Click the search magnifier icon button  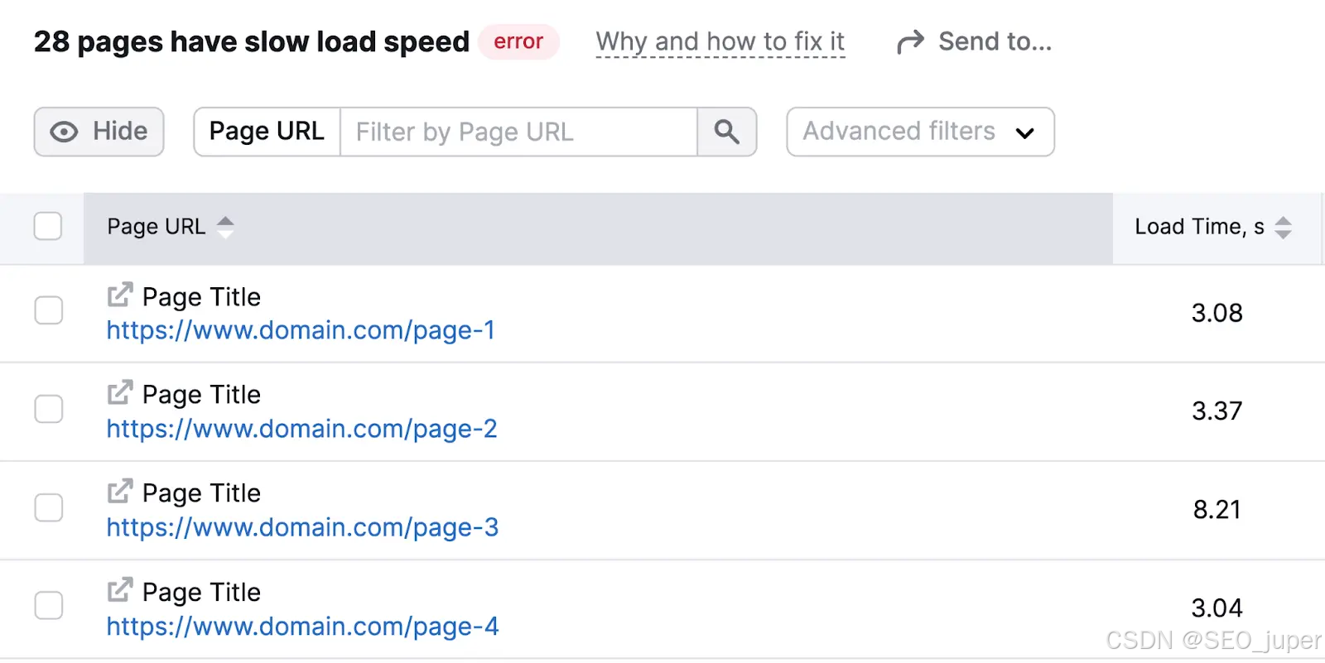[x=726, y=132]
